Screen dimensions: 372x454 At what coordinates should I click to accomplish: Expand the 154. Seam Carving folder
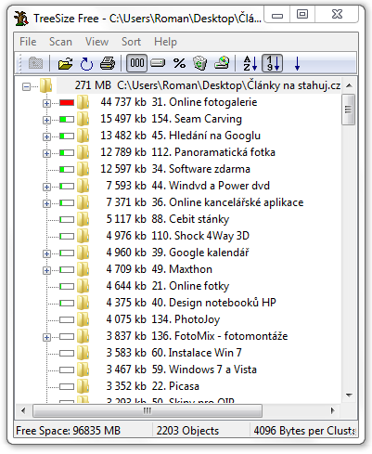[x=46, y=120]
